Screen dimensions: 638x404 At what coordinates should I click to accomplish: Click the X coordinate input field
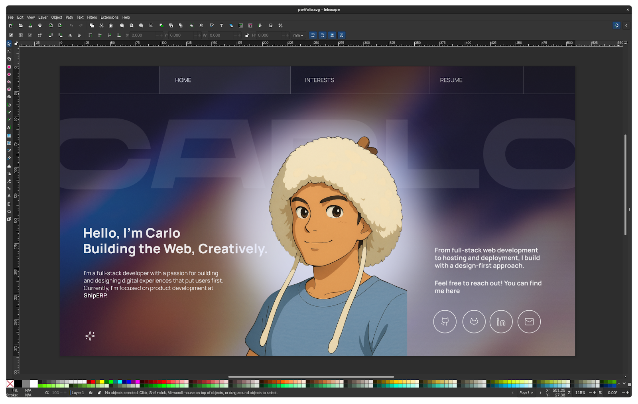click(143, 35)
